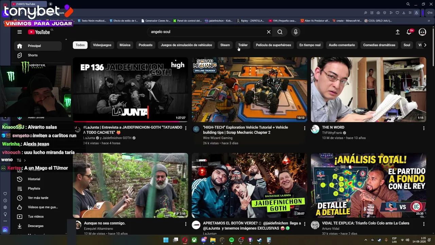Image resolution: width=435 pixels, height=245 pixels.
Task: Open the YouTube hamburger guide menu
Action: 19,32
